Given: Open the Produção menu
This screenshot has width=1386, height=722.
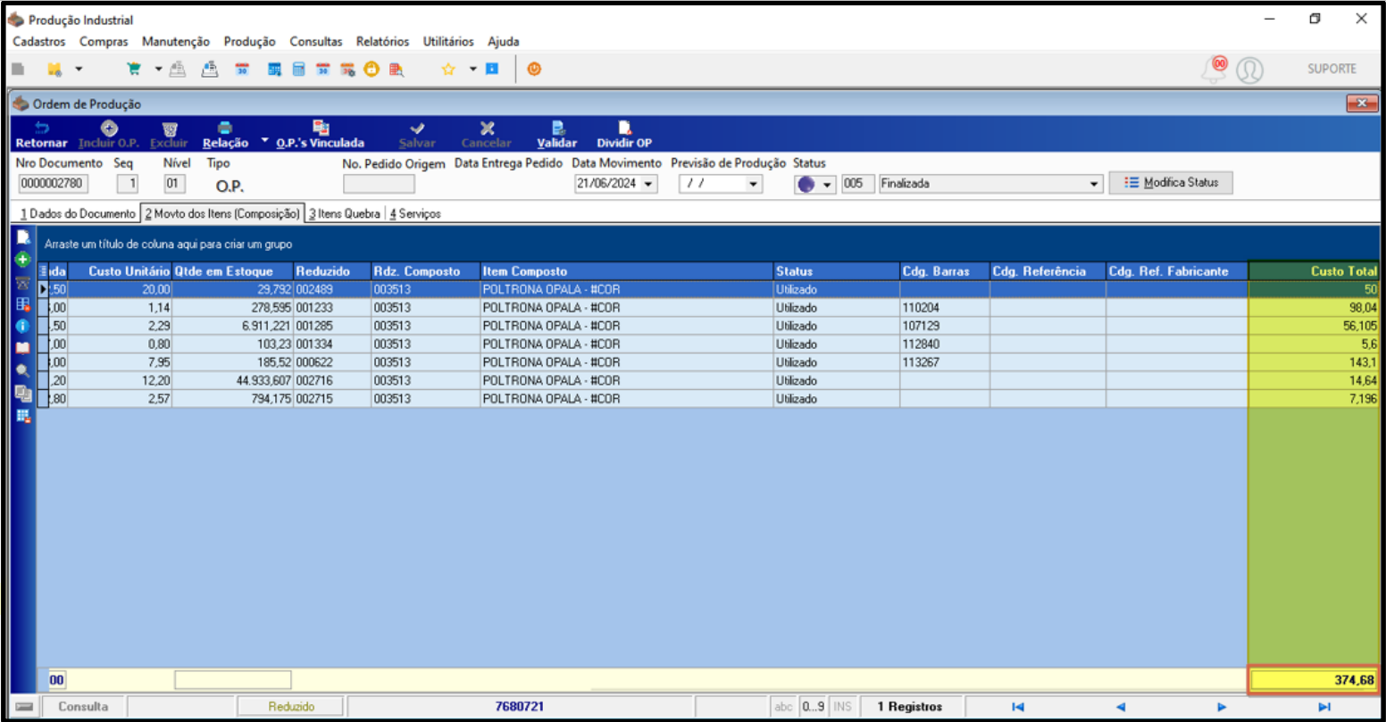Looking at the screenshot, I should click(250, 42).
